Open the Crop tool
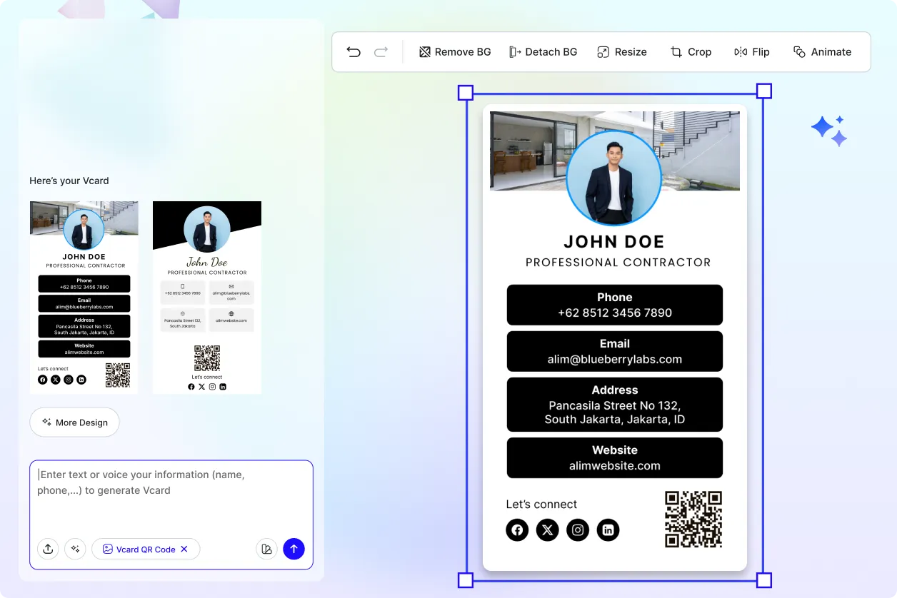This screenshot has width=897, height=598. (691, 51)
